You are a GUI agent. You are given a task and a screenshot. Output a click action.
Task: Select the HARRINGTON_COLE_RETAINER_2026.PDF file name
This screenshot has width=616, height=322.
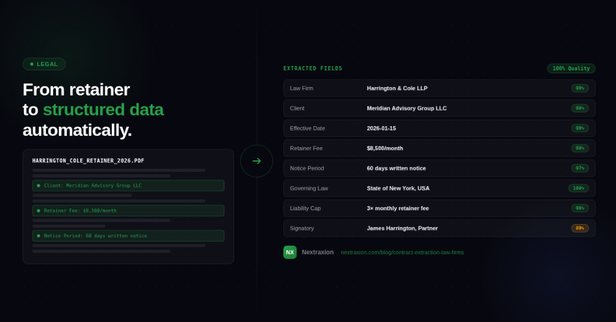tap(88, 161)
